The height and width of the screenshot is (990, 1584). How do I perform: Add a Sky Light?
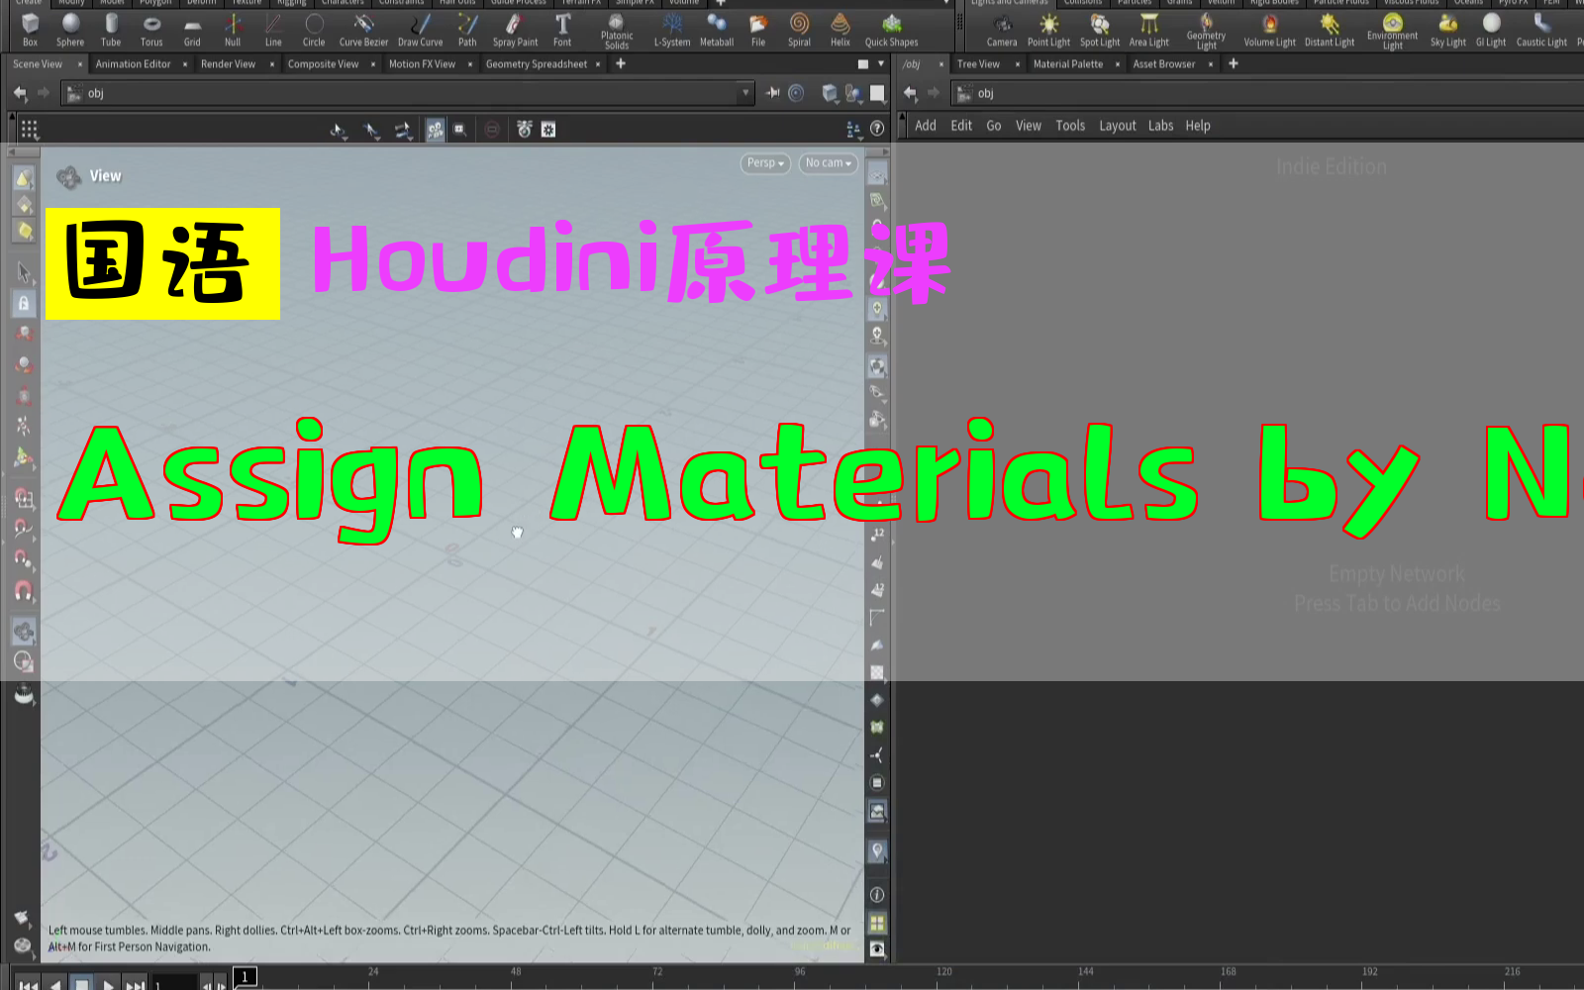[x=1448, y=30]
